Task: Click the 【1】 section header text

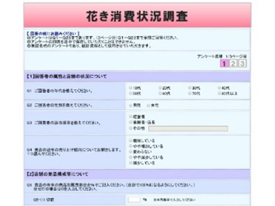Action: [x=66, y=77]
